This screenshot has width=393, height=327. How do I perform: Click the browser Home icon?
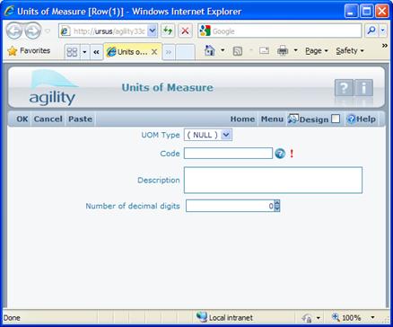click(210, 51)
